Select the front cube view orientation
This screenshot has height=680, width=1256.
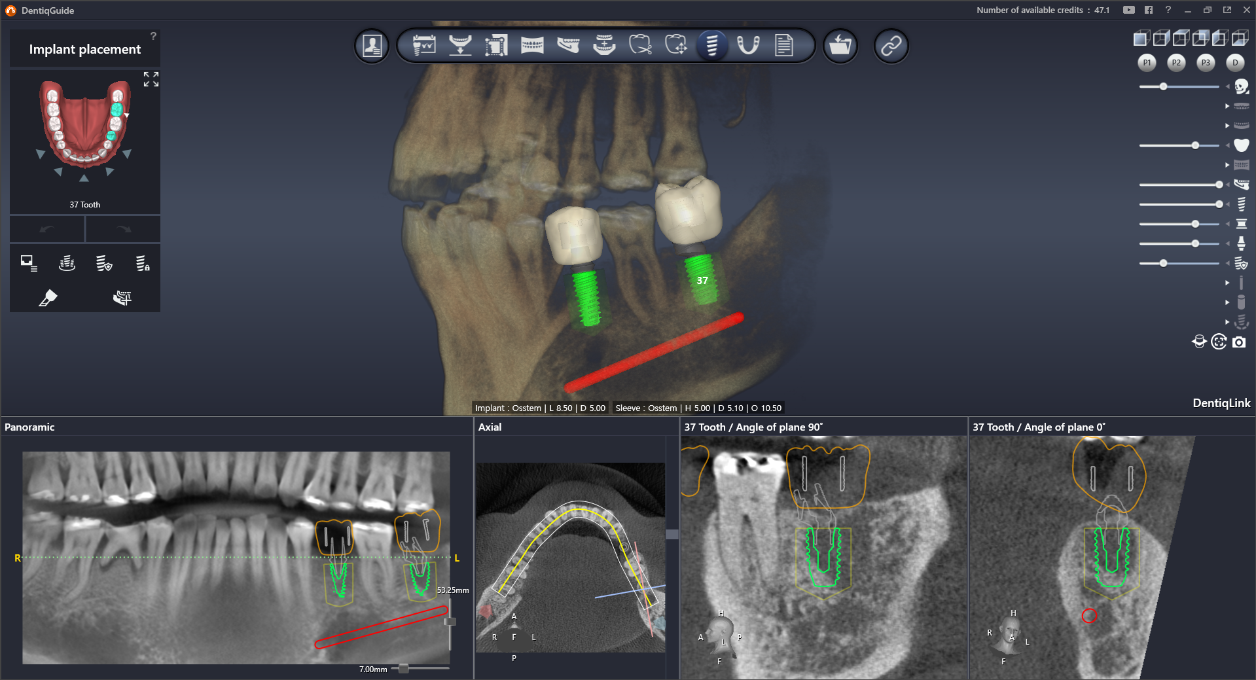1141,39
